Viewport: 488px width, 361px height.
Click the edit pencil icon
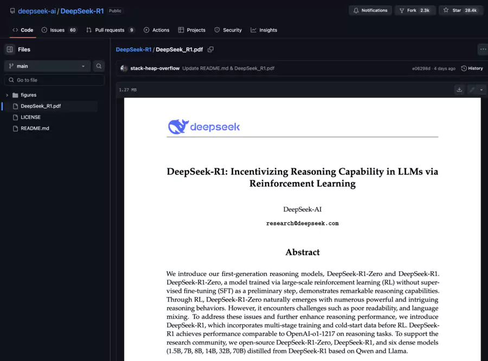pyautogui.click(x=472, y=90)
